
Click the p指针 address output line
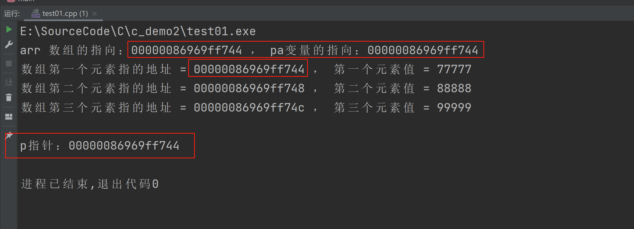tap(99, 146)
